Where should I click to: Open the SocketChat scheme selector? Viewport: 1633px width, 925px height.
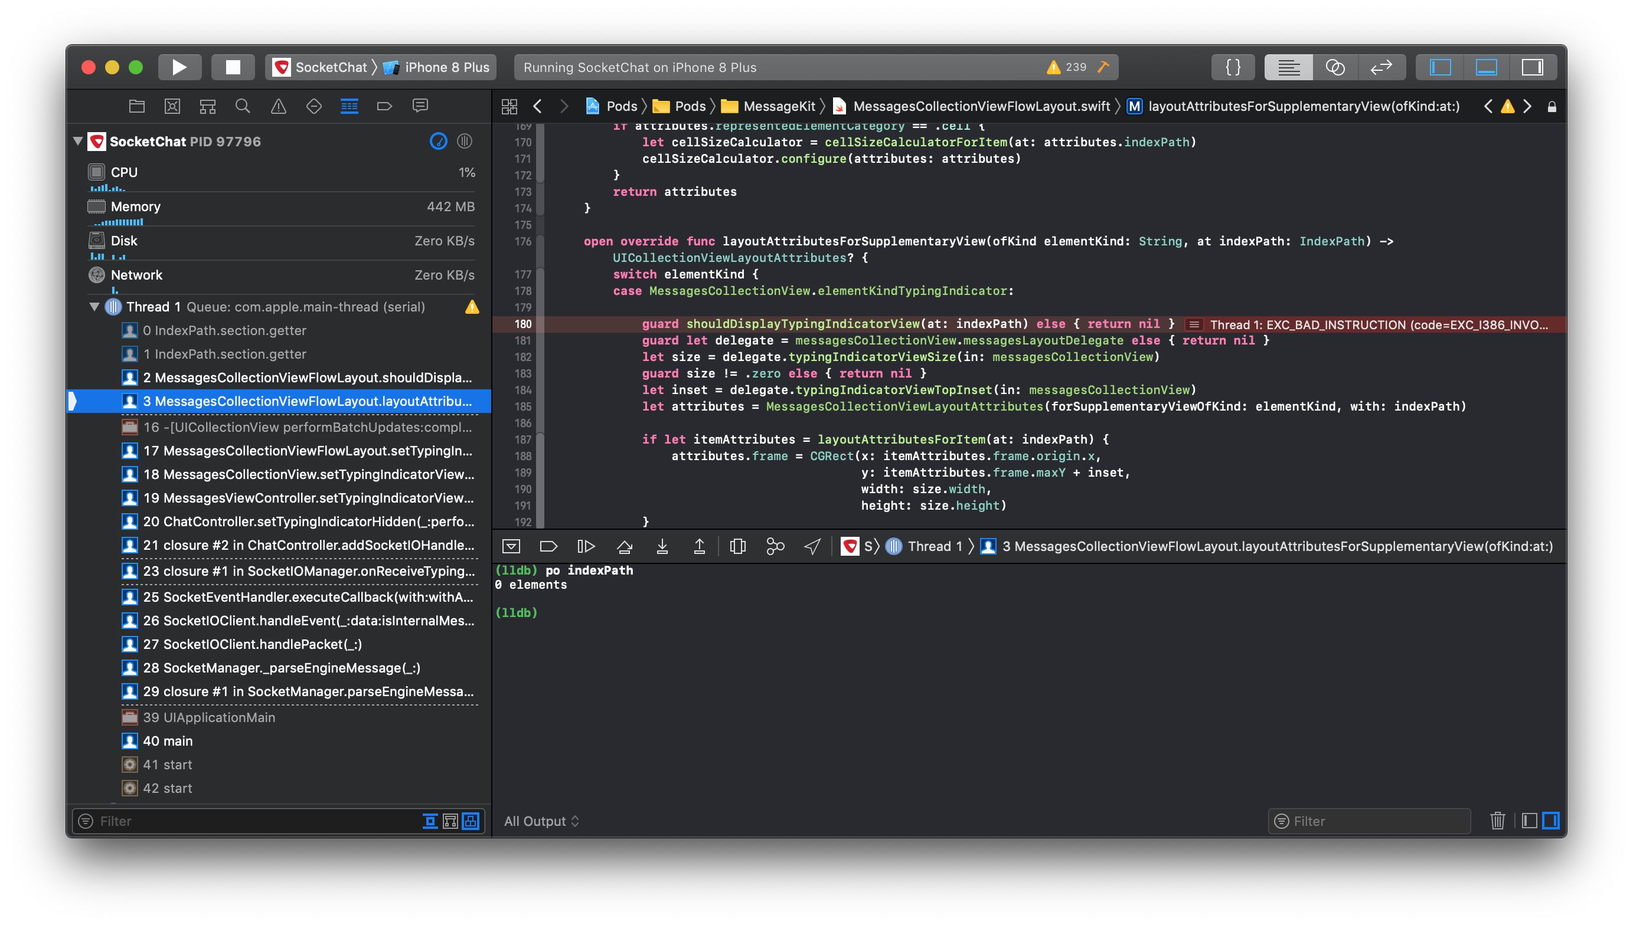[321, 67]
